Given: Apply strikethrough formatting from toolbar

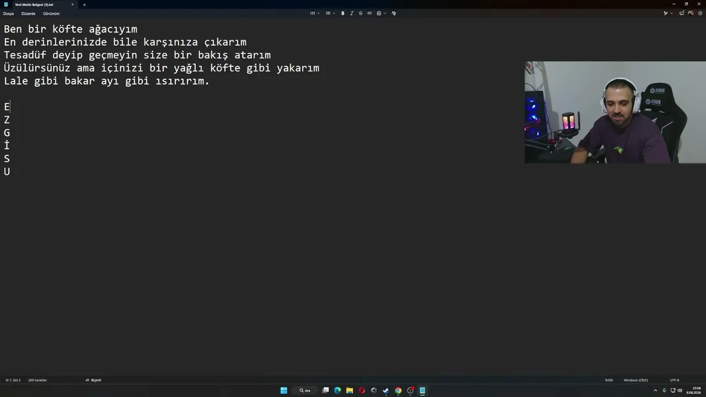Looking at the screenshot, I should point(361,13).
